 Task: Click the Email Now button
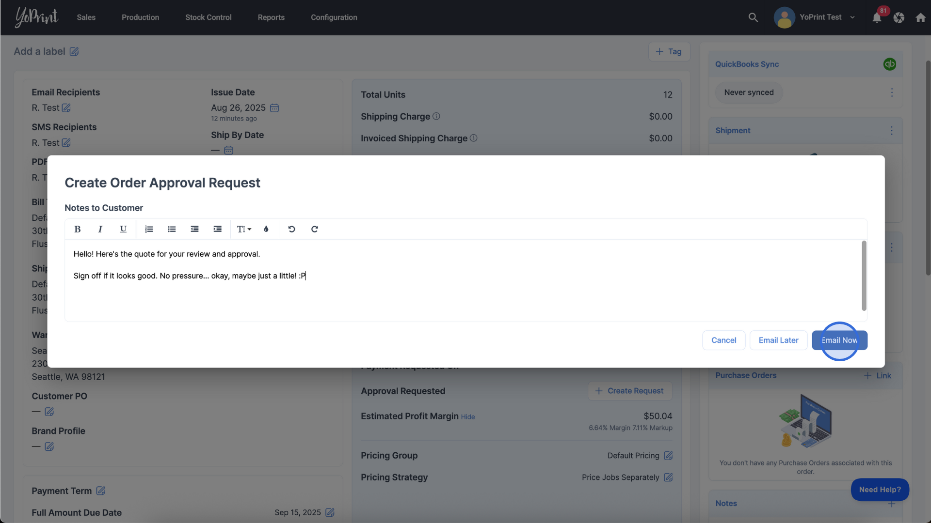(x=839, y=340)
